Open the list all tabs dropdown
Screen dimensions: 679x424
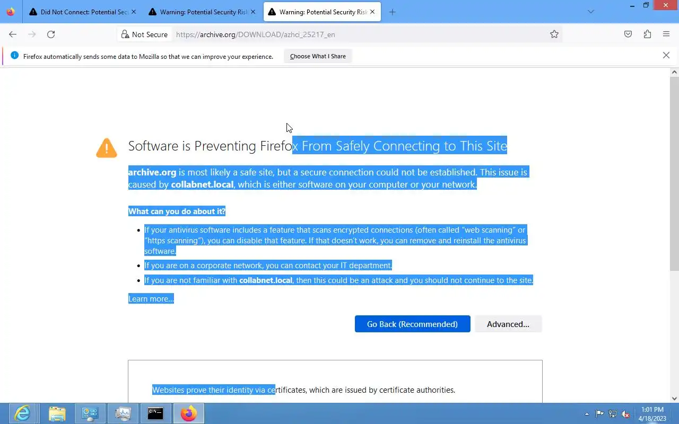[x=591, y=12]
